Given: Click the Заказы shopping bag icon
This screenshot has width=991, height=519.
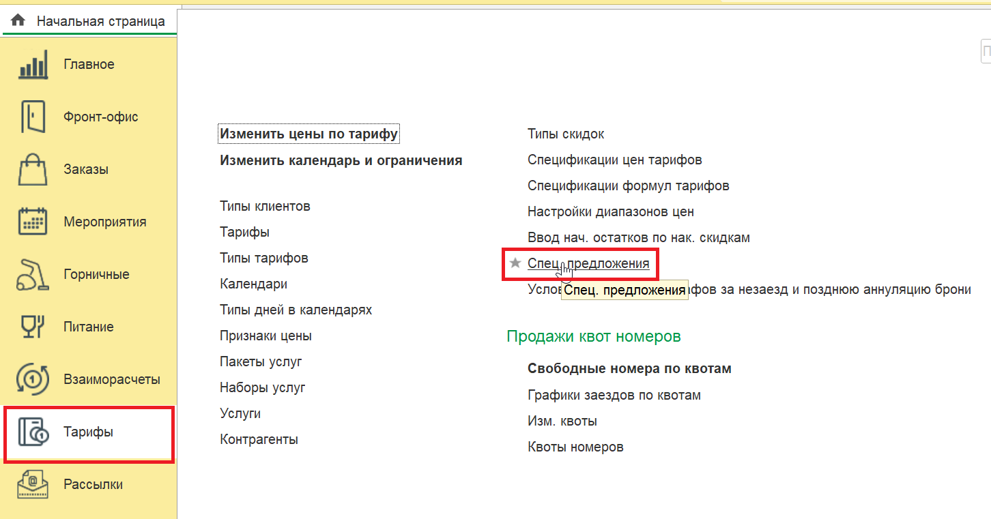Looking at the screenshot, I should point(32,169).
